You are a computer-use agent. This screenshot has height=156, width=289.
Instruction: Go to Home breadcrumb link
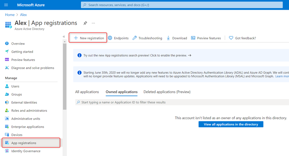10,14
